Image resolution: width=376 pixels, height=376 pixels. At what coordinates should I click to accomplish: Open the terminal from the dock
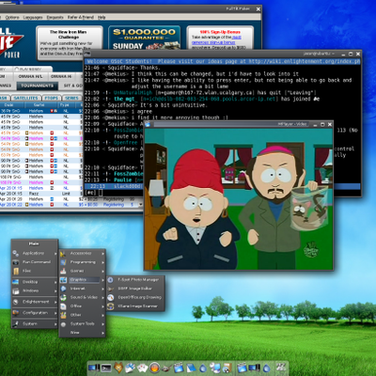[x=106, y=368]
